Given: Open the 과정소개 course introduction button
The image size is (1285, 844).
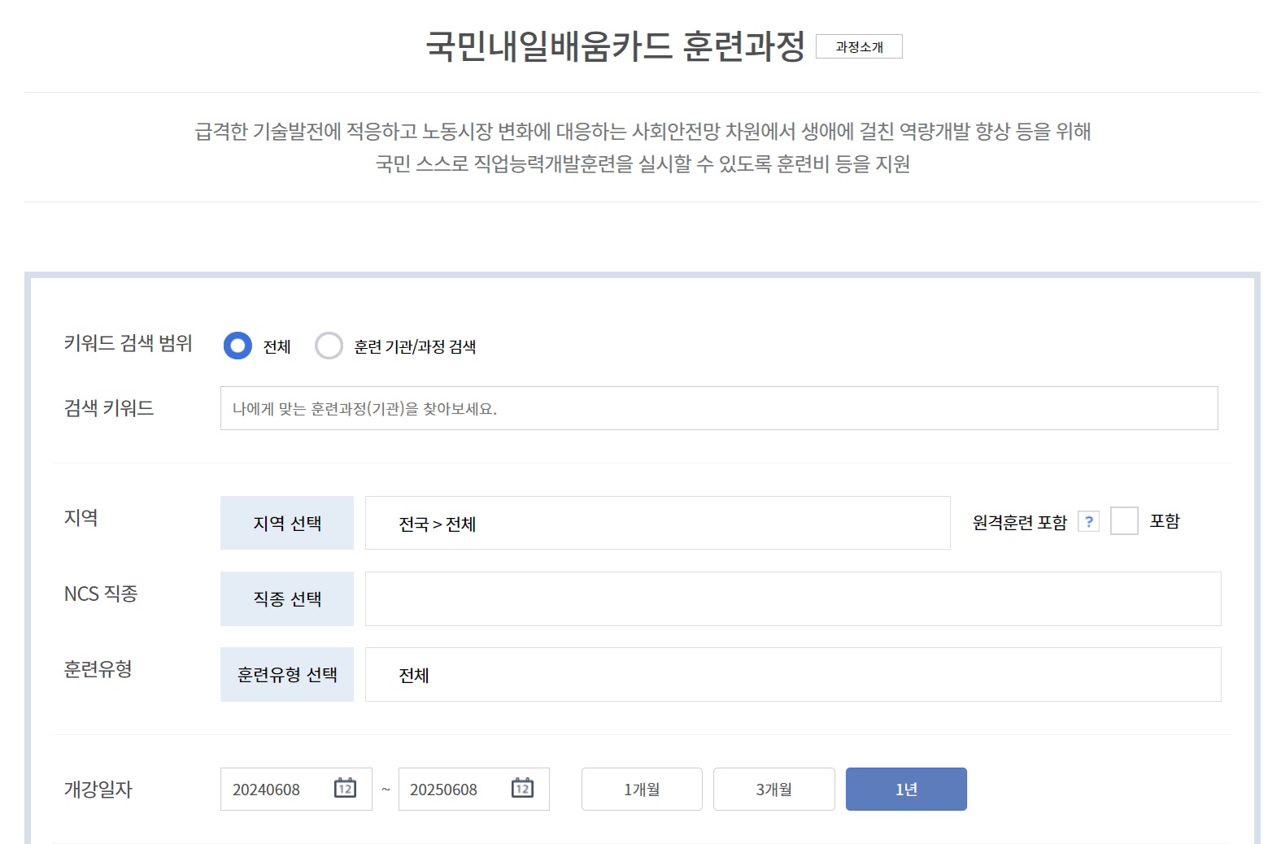Looking at the screenshot, I should point(859,47).
